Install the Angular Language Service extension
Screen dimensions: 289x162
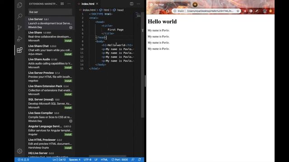pyautogui.click(x=68, y=135)
